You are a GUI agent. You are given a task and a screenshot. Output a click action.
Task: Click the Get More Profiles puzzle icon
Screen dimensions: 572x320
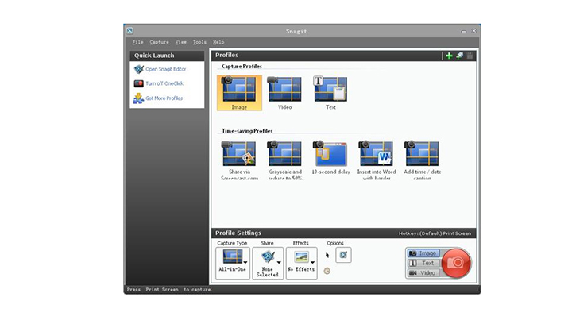[138, 98]
